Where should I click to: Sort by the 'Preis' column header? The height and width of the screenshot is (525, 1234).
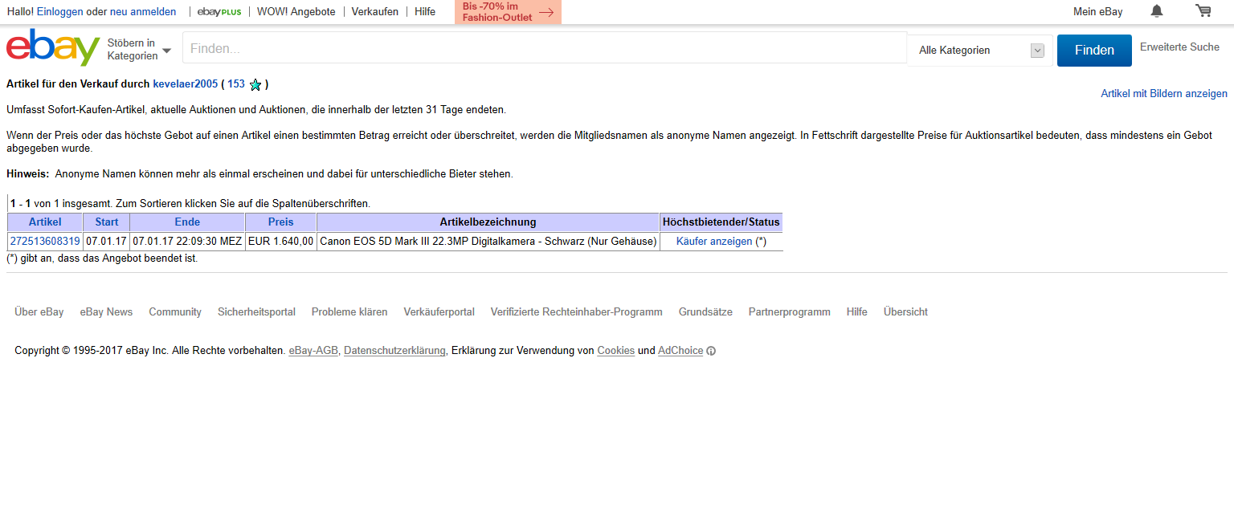click(x=281, y=222)
